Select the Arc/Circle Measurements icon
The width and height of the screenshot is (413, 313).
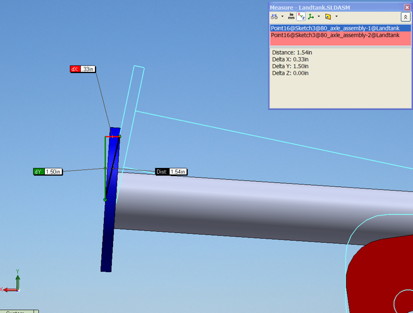click(x=274, y=17)
